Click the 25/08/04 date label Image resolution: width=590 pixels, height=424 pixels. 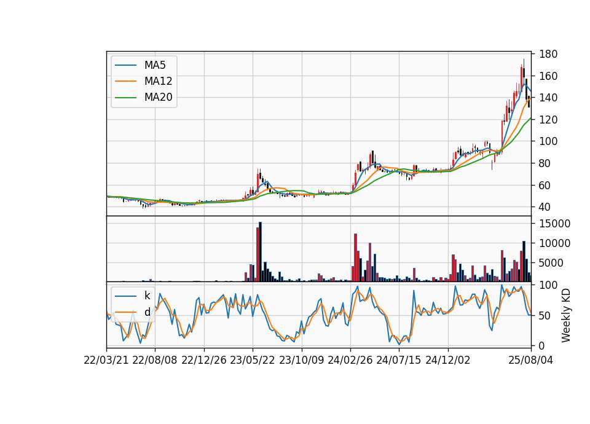[x=531, y=360]
